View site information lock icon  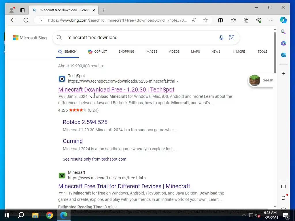[x=41, y=20]
